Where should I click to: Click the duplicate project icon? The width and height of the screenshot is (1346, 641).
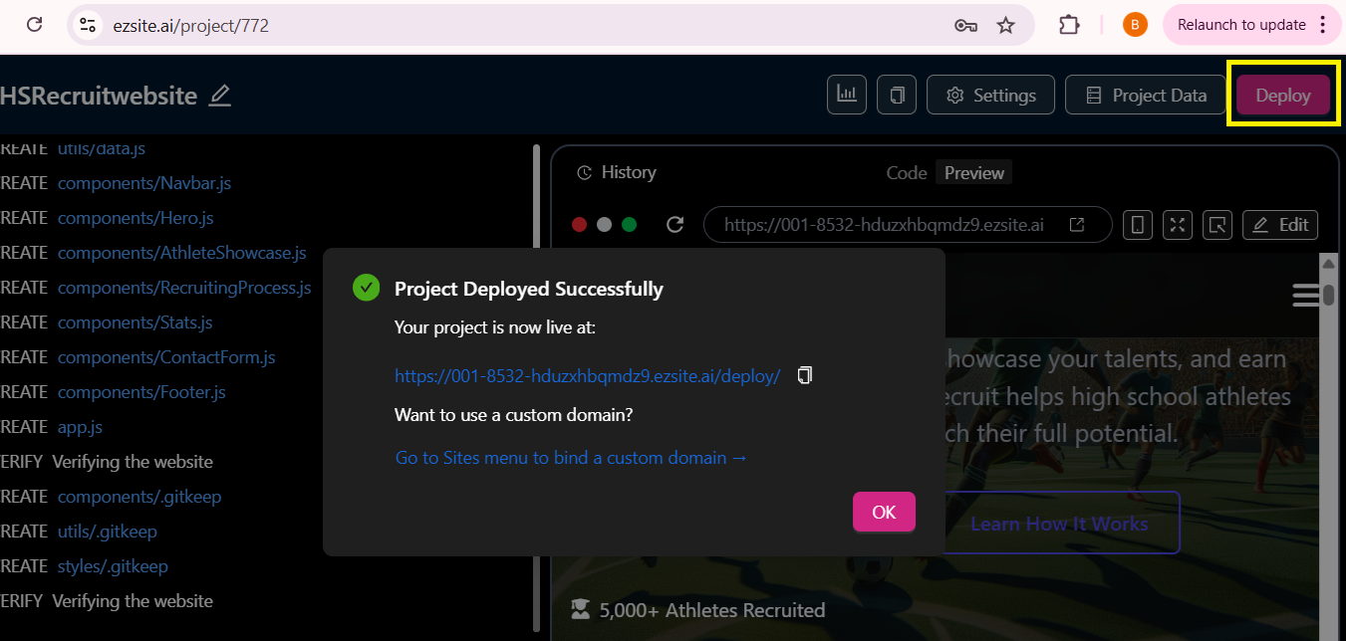(897, 95)
